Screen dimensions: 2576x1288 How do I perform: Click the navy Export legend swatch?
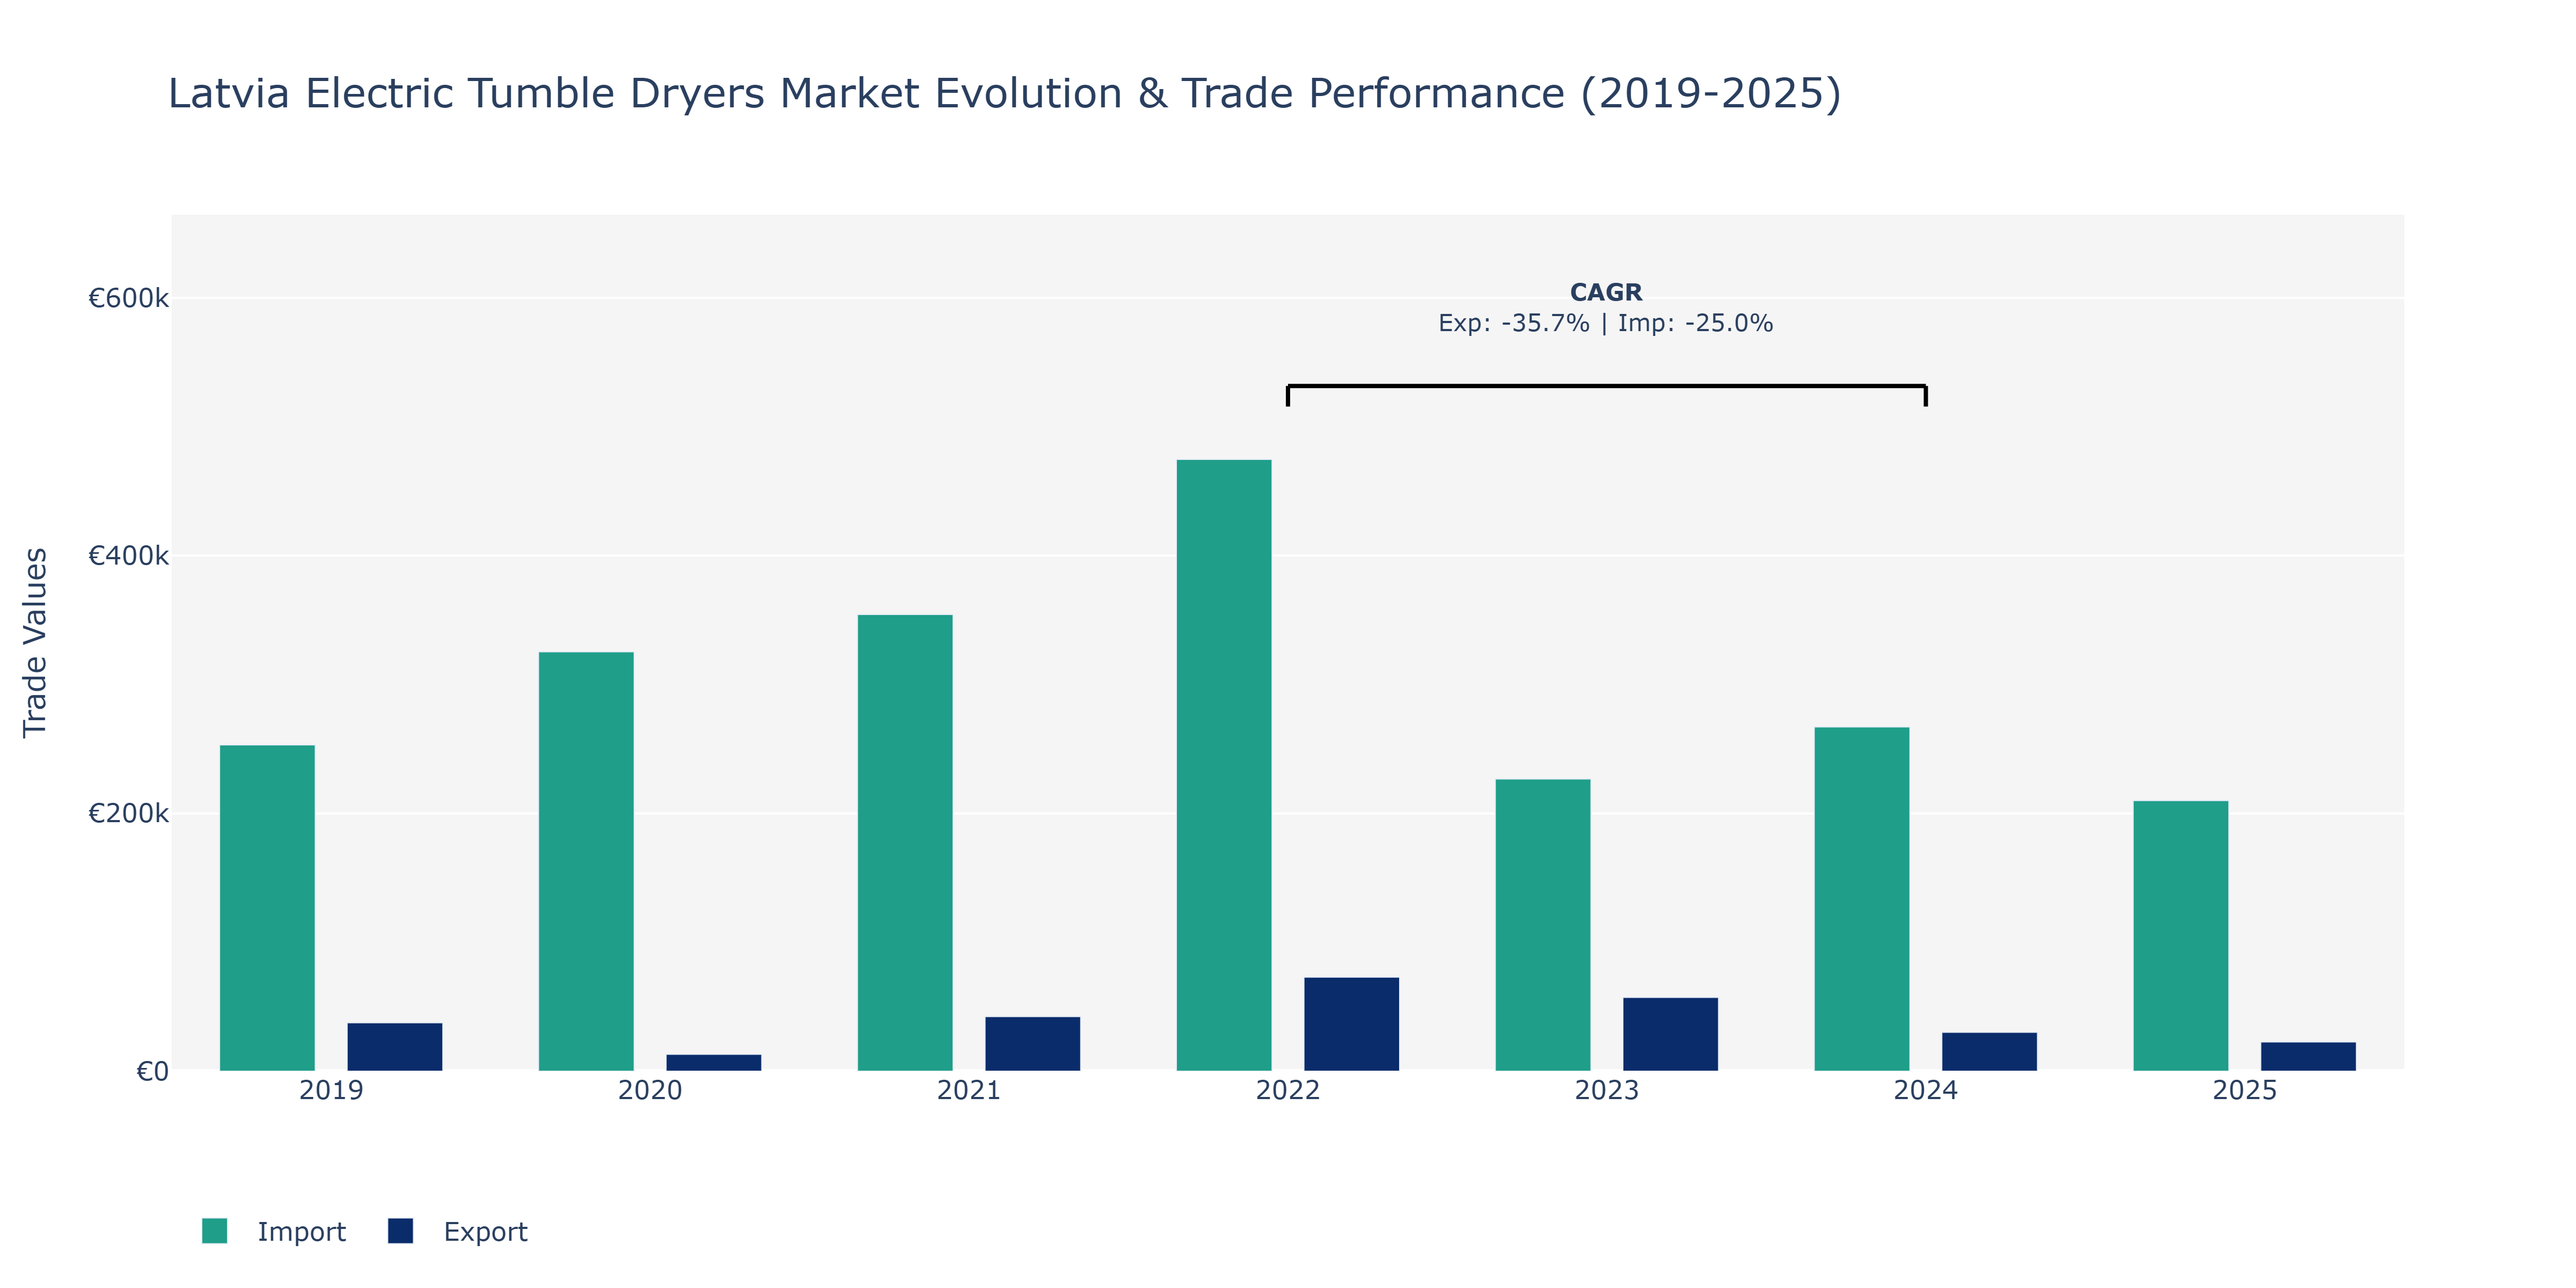[x=400, y=1231]
